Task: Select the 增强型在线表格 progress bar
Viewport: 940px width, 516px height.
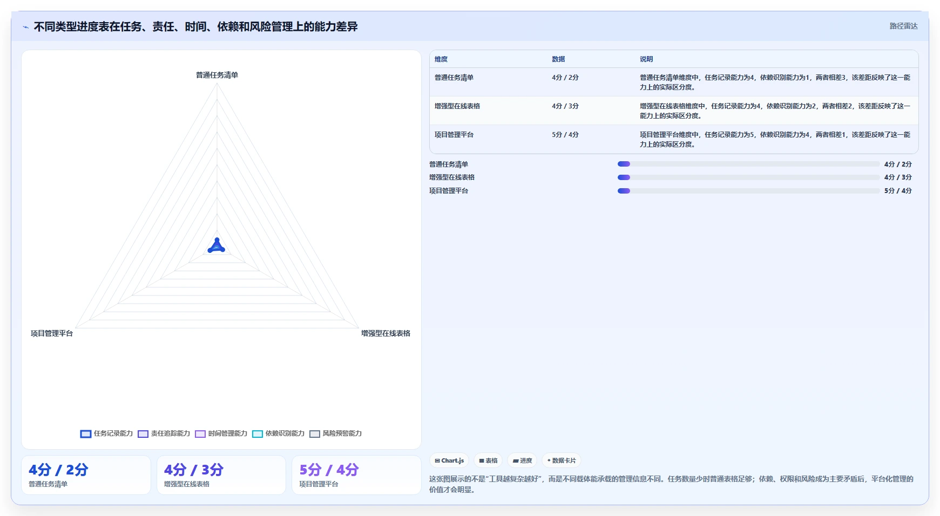Action: (x=748, y=177)
